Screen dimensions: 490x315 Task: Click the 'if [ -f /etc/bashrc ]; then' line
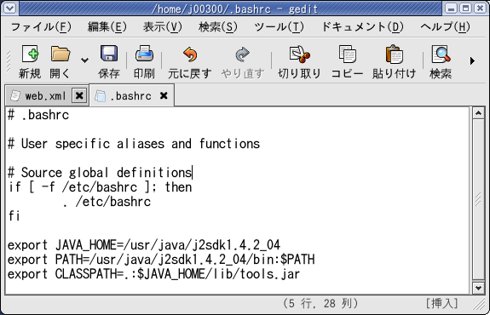(x=100, y=187)
